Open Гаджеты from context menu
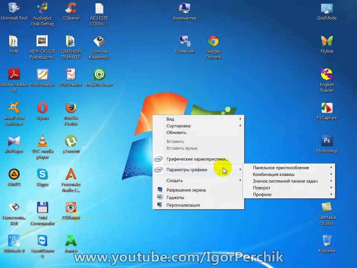Screen dimensions: 357x268 198,197
